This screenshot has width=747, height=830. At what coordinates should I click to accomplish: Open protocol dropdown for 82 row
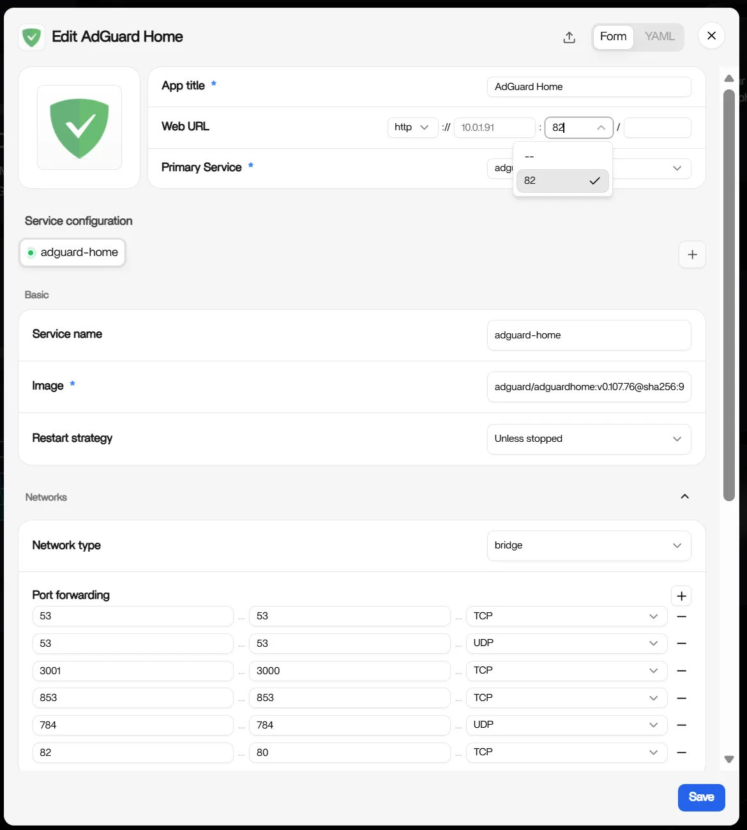click(566, 753)
